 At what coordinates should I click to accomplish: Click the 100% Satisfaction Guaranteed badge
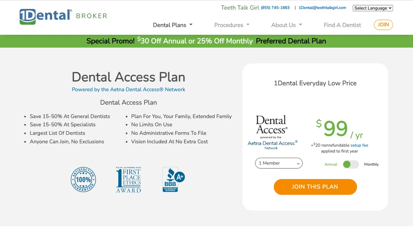[83, 179]
